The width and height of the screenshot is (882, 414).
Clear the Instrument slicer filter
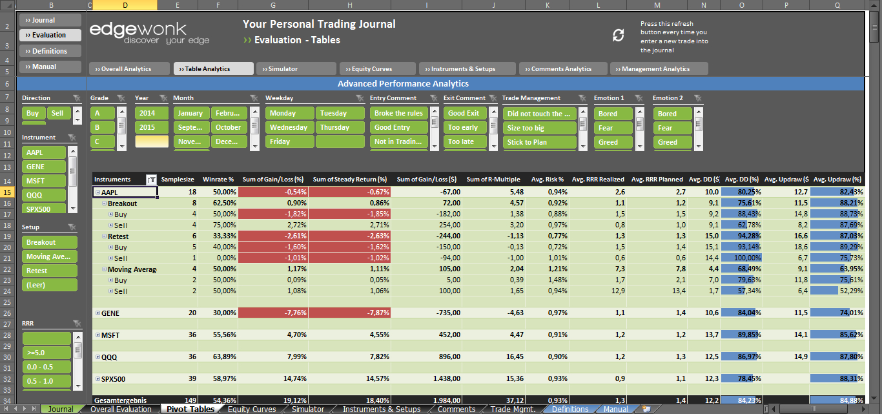pyautogui.click(x=72, y=138)
